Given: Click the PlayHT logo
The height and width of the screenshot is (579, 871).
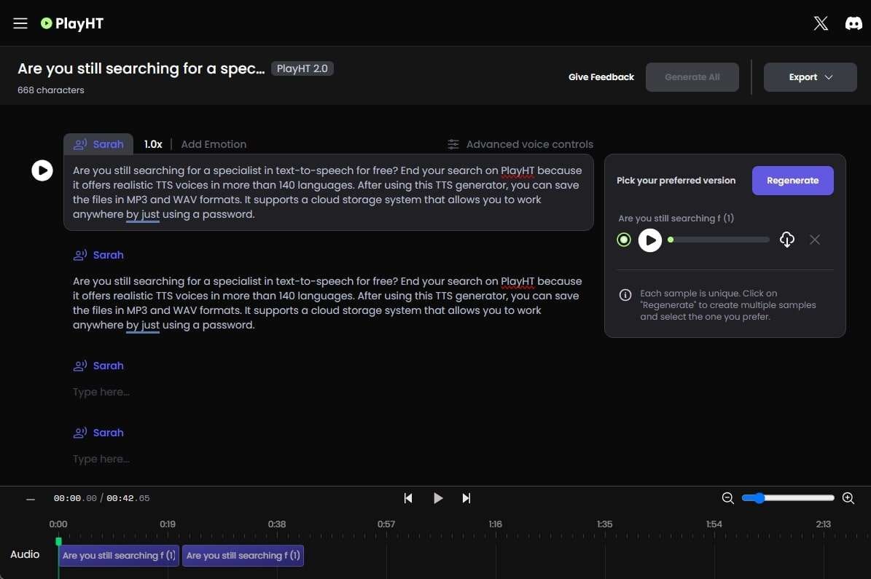Looking at the screenshot, I should (x=72, y=23).
